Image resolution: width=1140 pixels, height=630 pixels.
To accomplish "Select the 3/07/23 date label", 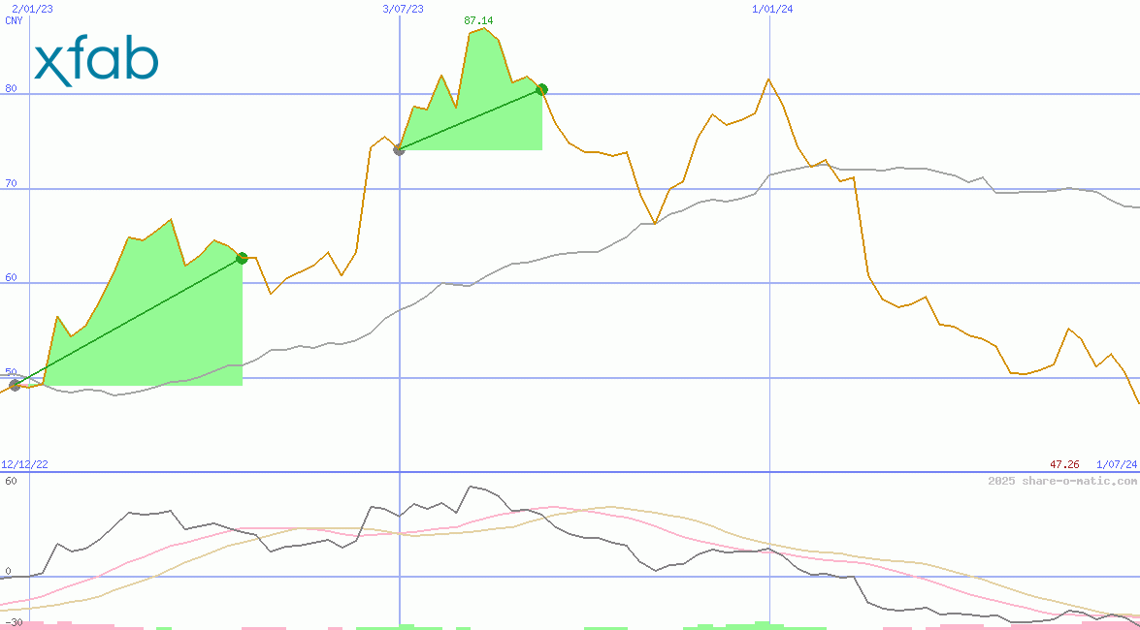I will pyautogui.click(x=404, y=9).
